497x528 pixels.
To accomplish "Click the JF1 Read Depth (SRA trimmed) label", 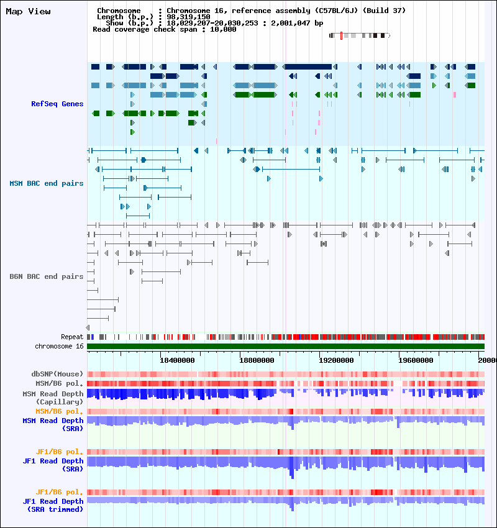I will 53,505.
